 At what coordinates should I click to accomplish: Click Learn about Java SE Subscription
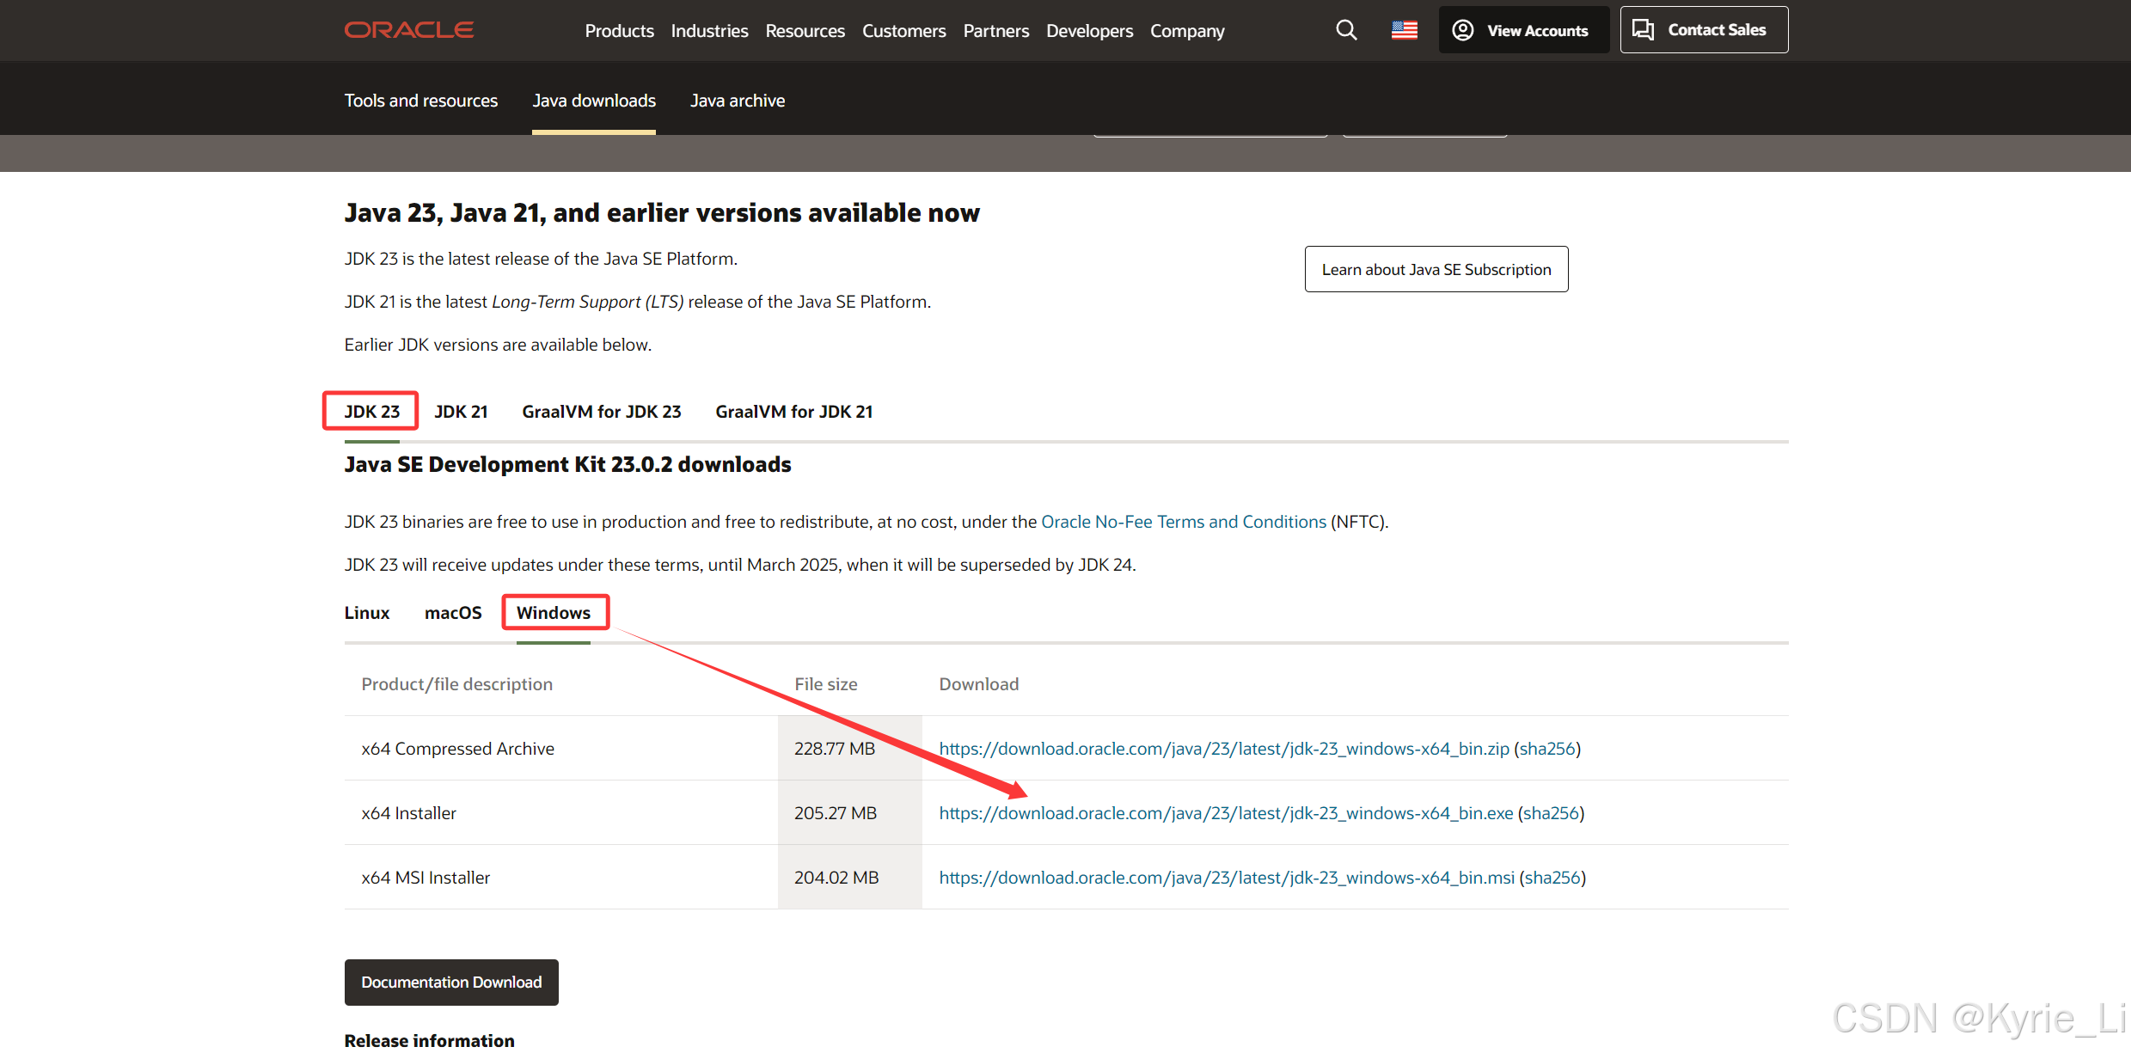pyautogui.click(x=1436, y=270)
